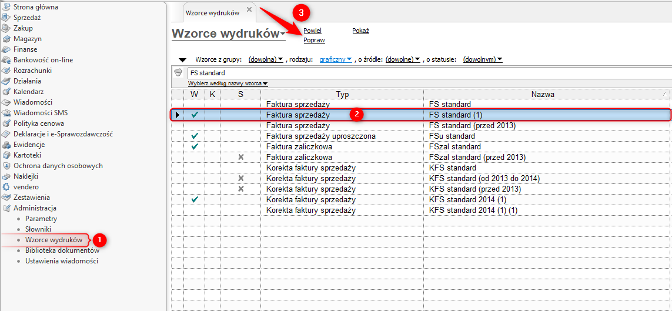
Task: Select the Sprzedaż module icon
Action: pos(6,18)
